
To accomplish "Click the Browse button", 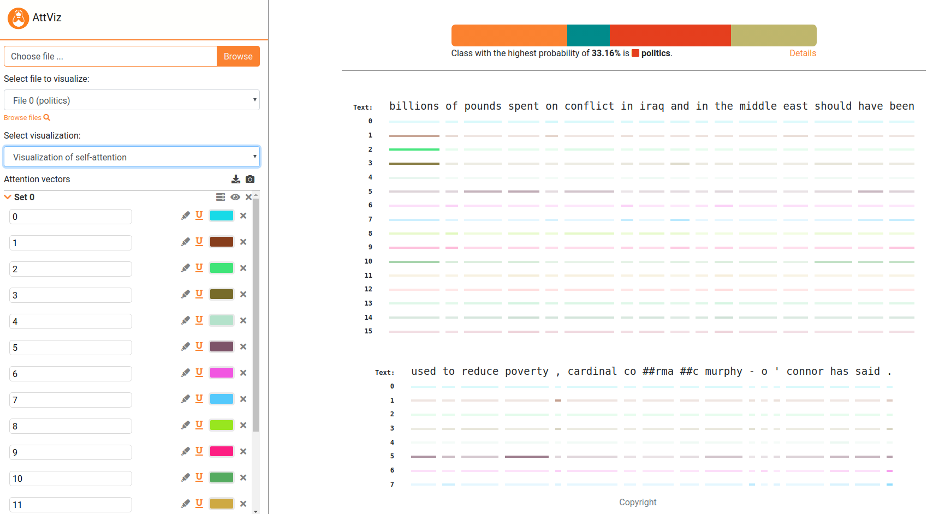I will pos(238,56).
